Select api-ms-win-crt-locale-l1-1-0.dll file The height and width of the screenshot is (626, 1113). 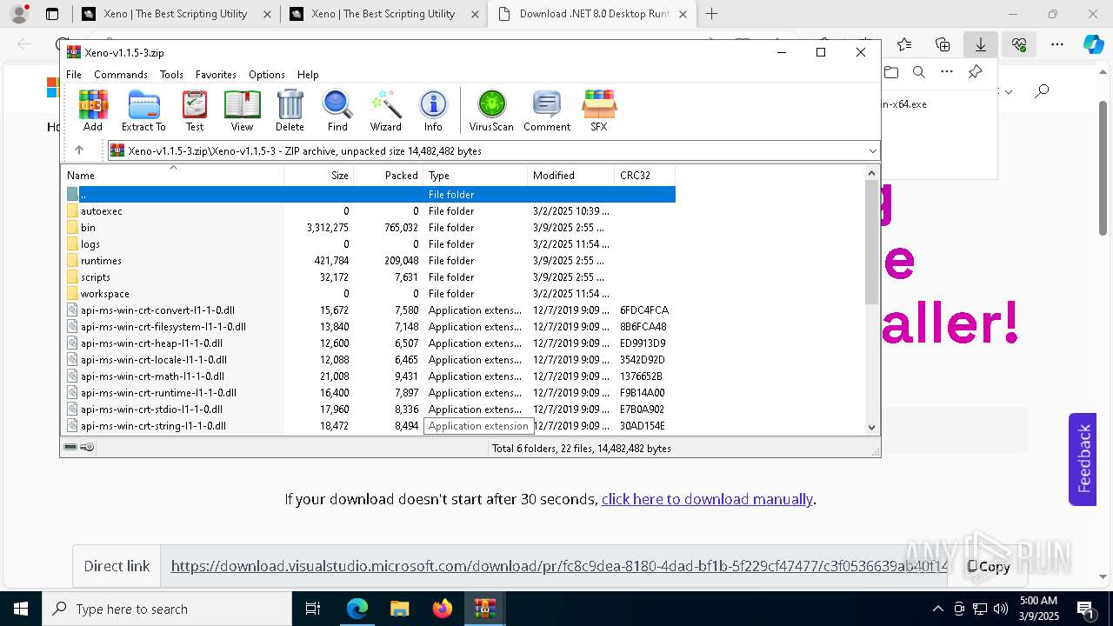coord(370,360)
